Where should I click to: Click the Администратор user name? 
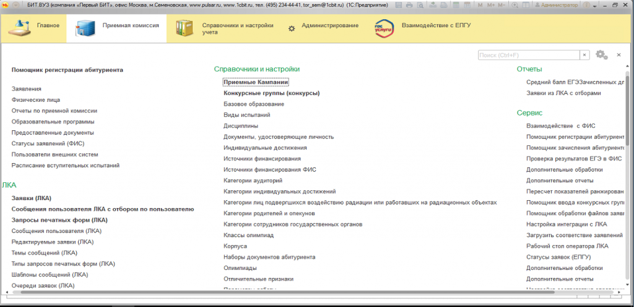[x=559, y=5]
